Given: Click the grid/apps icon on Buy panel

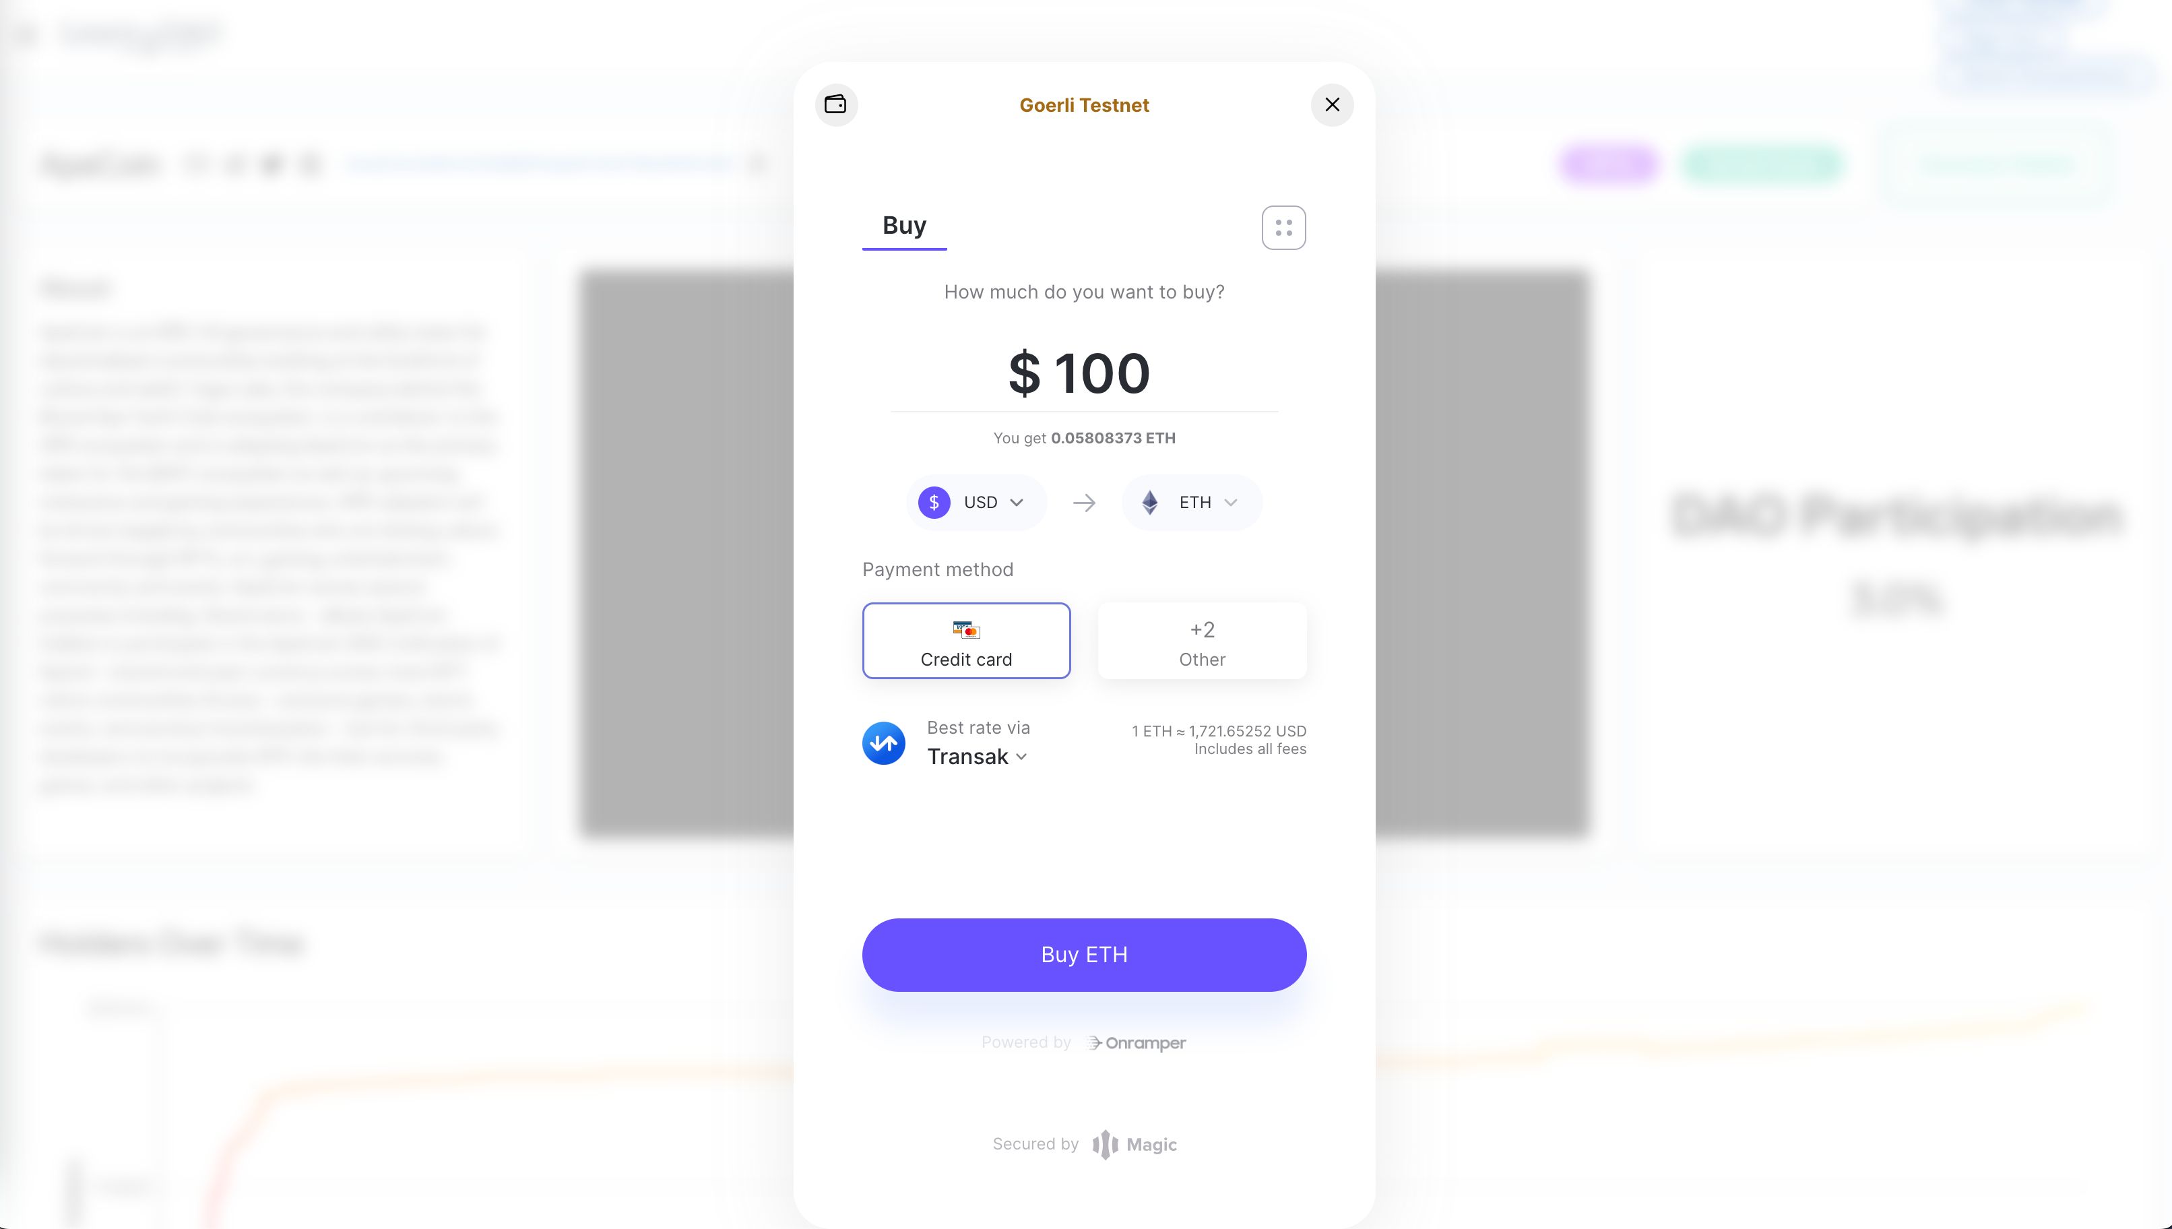Looking at the screenshot, I should point(1284,226).
